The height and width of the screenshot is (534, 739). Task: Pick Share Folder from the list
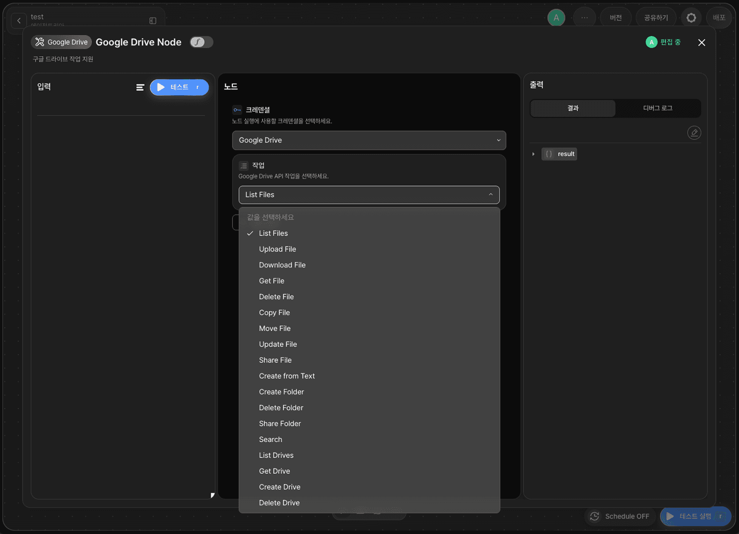coord(369,423)
